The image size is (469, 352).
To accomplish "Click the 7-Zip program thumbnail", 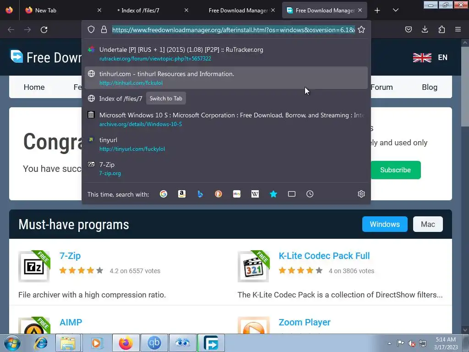I will point(34,266).
